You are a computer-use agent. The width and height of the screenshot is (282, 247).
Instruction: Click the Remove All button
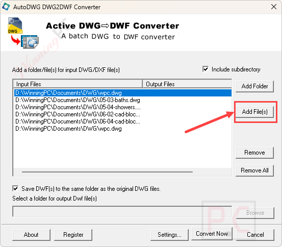coord(254,170)
